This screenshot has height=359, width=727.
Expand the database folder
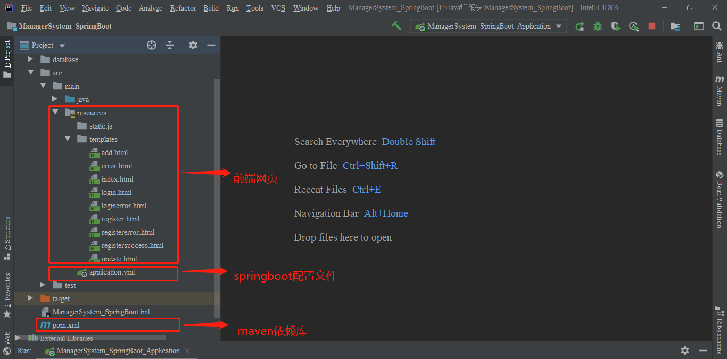tap(30, 59)
